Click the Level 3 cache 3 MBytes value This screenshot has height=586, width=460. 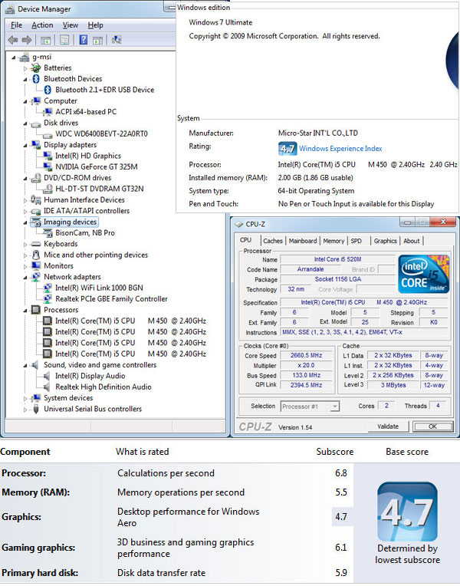point(393,385)
